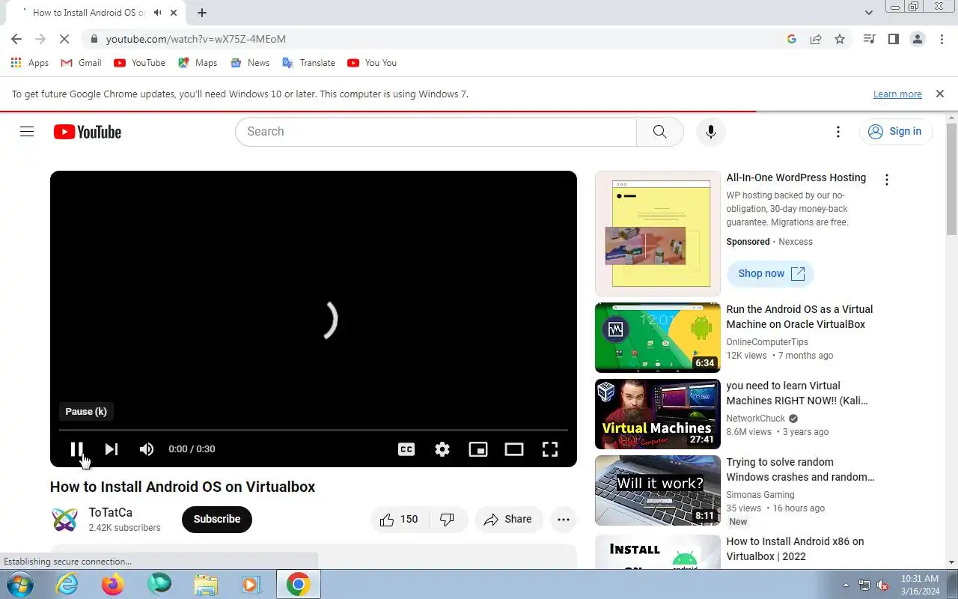Mute the video player volume
Screen dimensions: 958x599
(x=147, y=449)
